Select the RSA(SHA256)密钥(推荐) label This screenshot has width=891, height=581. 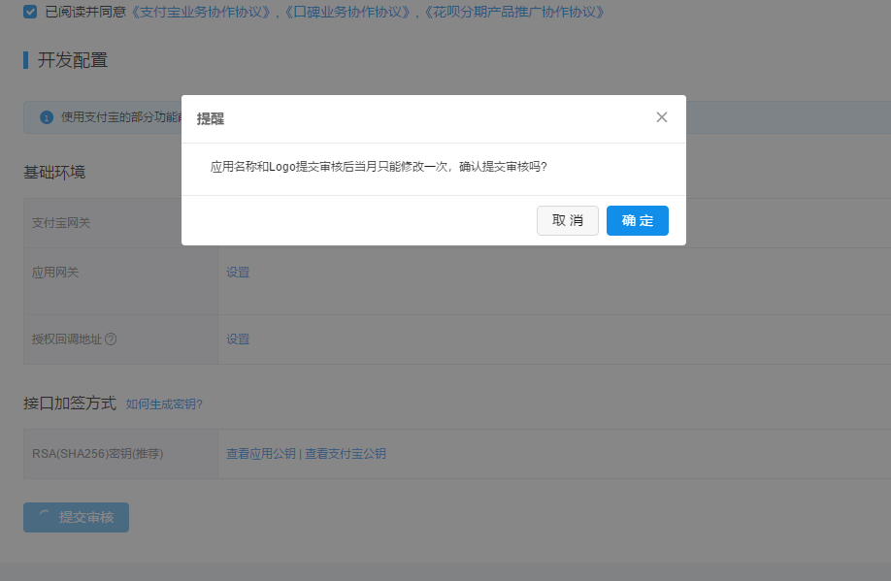point(98,453)
